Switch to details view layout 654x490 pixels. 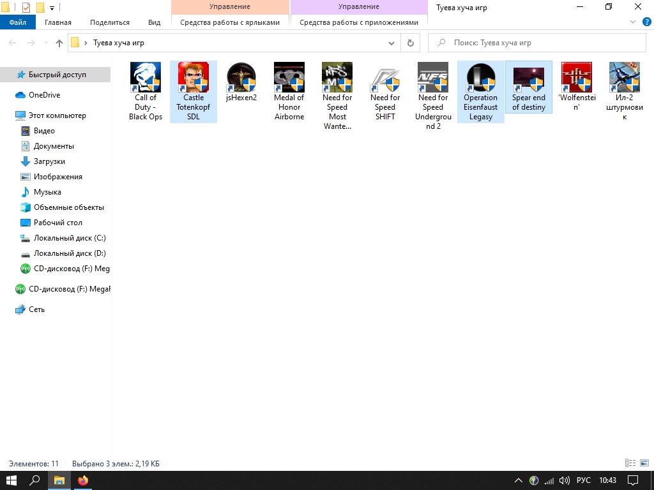(630, 463)
